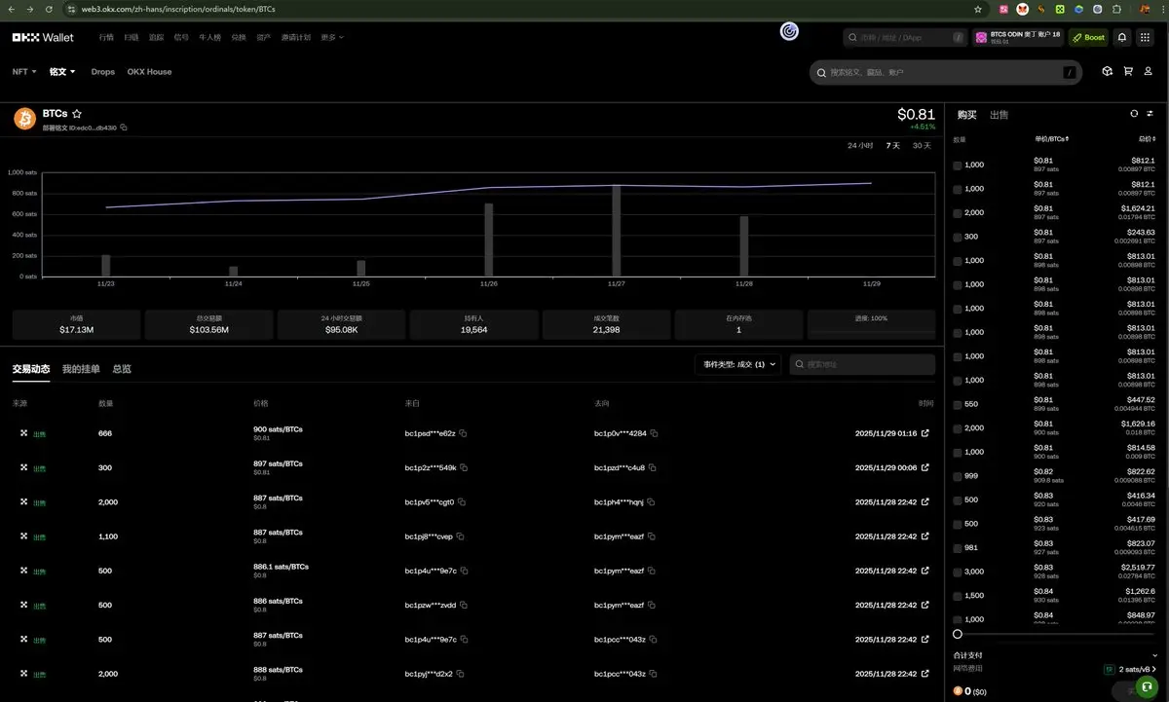Open order list filter settings
This screenshot has height=702, width=1169.
[1150, 114]
